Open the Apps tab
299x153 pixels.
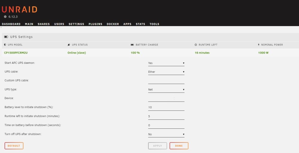tap(127, 24)
